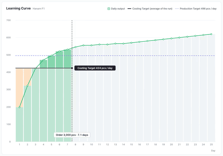Select the day 8 curve data point

(75, 47)
